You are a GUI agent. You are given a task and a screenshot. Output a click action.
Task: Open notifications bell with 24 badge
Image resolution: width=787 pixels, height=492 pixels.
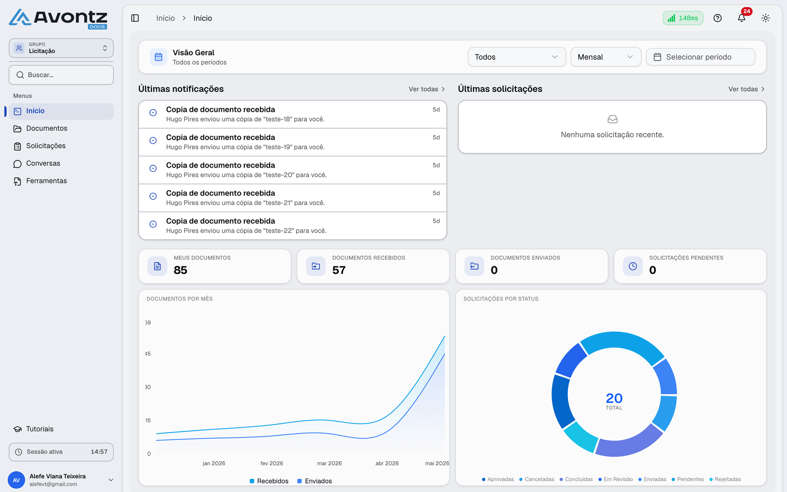tap(742, 18)
